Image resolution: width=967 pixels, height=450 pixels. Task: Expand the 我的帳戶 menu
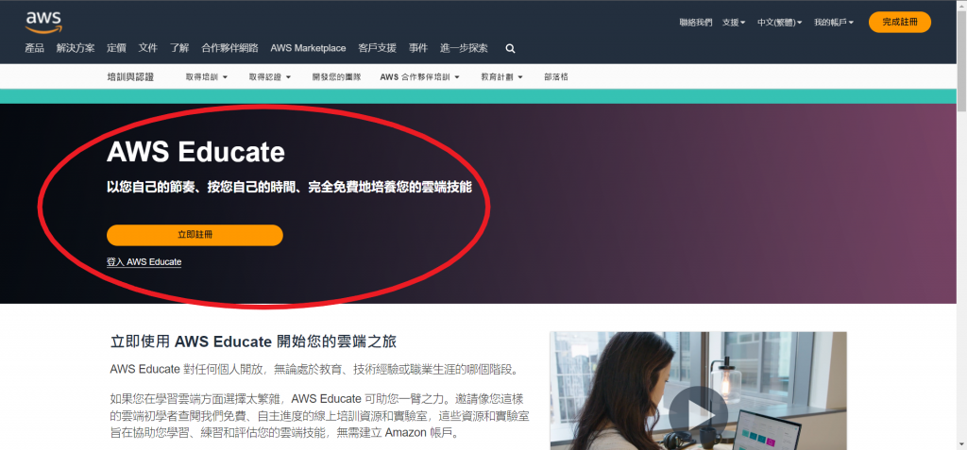pyautogui.click(x=834, y=23)
